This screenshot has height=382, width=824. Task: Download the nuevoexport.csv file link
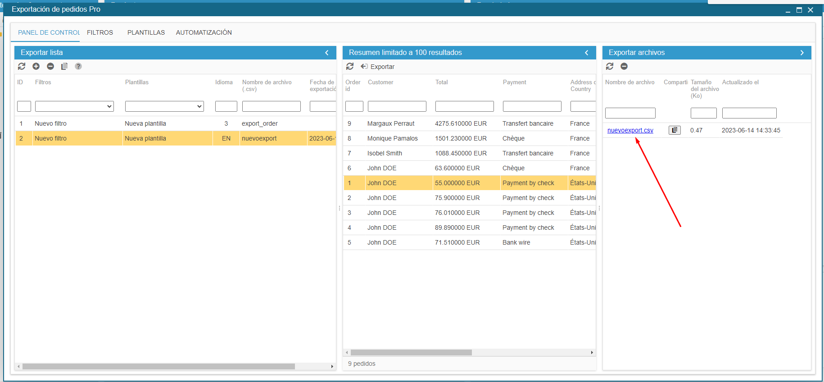pos(630,130)
